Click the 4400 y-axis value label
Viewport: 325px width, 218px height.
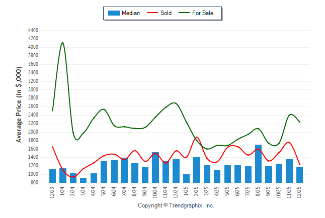33,30
